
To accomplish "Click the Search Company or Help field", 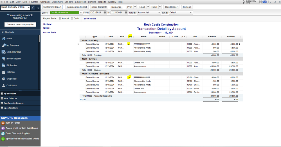I will (x=14, y=8).
